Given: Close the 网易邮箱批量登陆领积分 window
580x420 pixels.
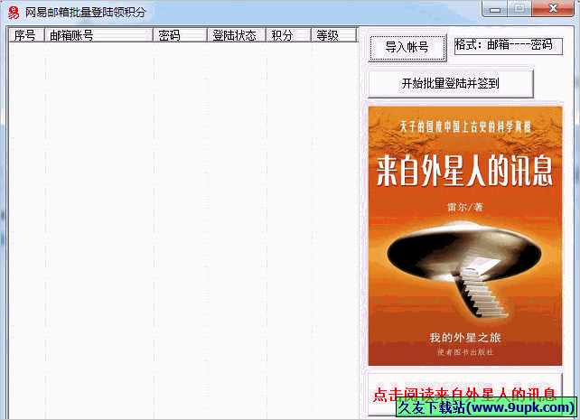Looking at the screenshot, I should (553, 9).
